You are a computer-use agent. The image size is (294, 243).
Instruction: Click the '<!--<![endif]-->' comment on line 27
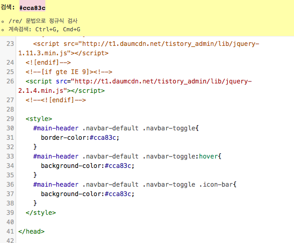(56, 100)
